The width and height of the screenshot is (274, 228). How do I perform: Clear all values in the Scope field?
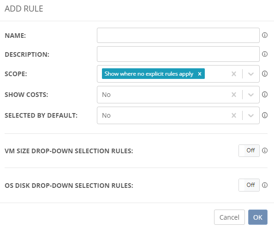point(233,74)
